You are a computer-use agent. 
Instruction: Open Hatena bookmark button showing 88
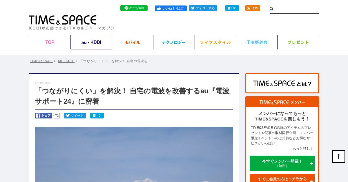coord(232,8)
